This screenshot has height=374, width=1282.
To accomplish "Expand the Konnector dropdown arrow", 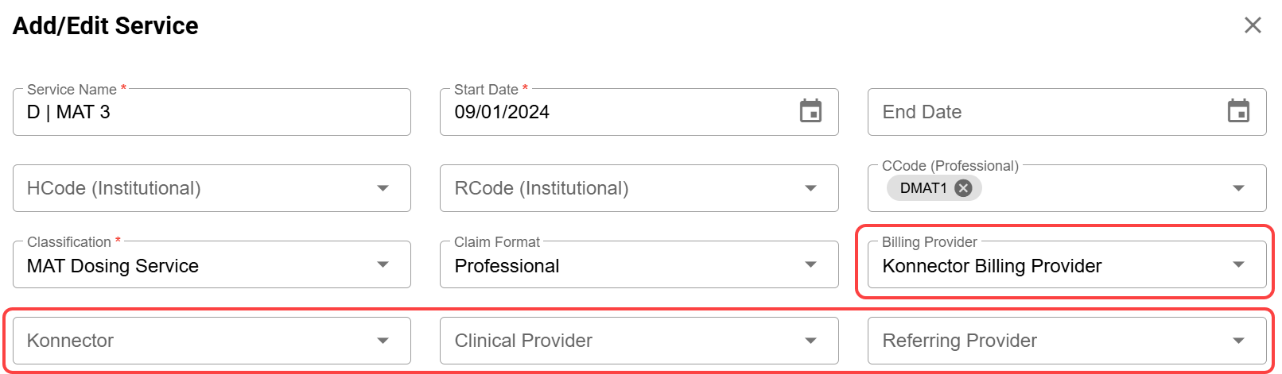I will (x=383, y=341).
